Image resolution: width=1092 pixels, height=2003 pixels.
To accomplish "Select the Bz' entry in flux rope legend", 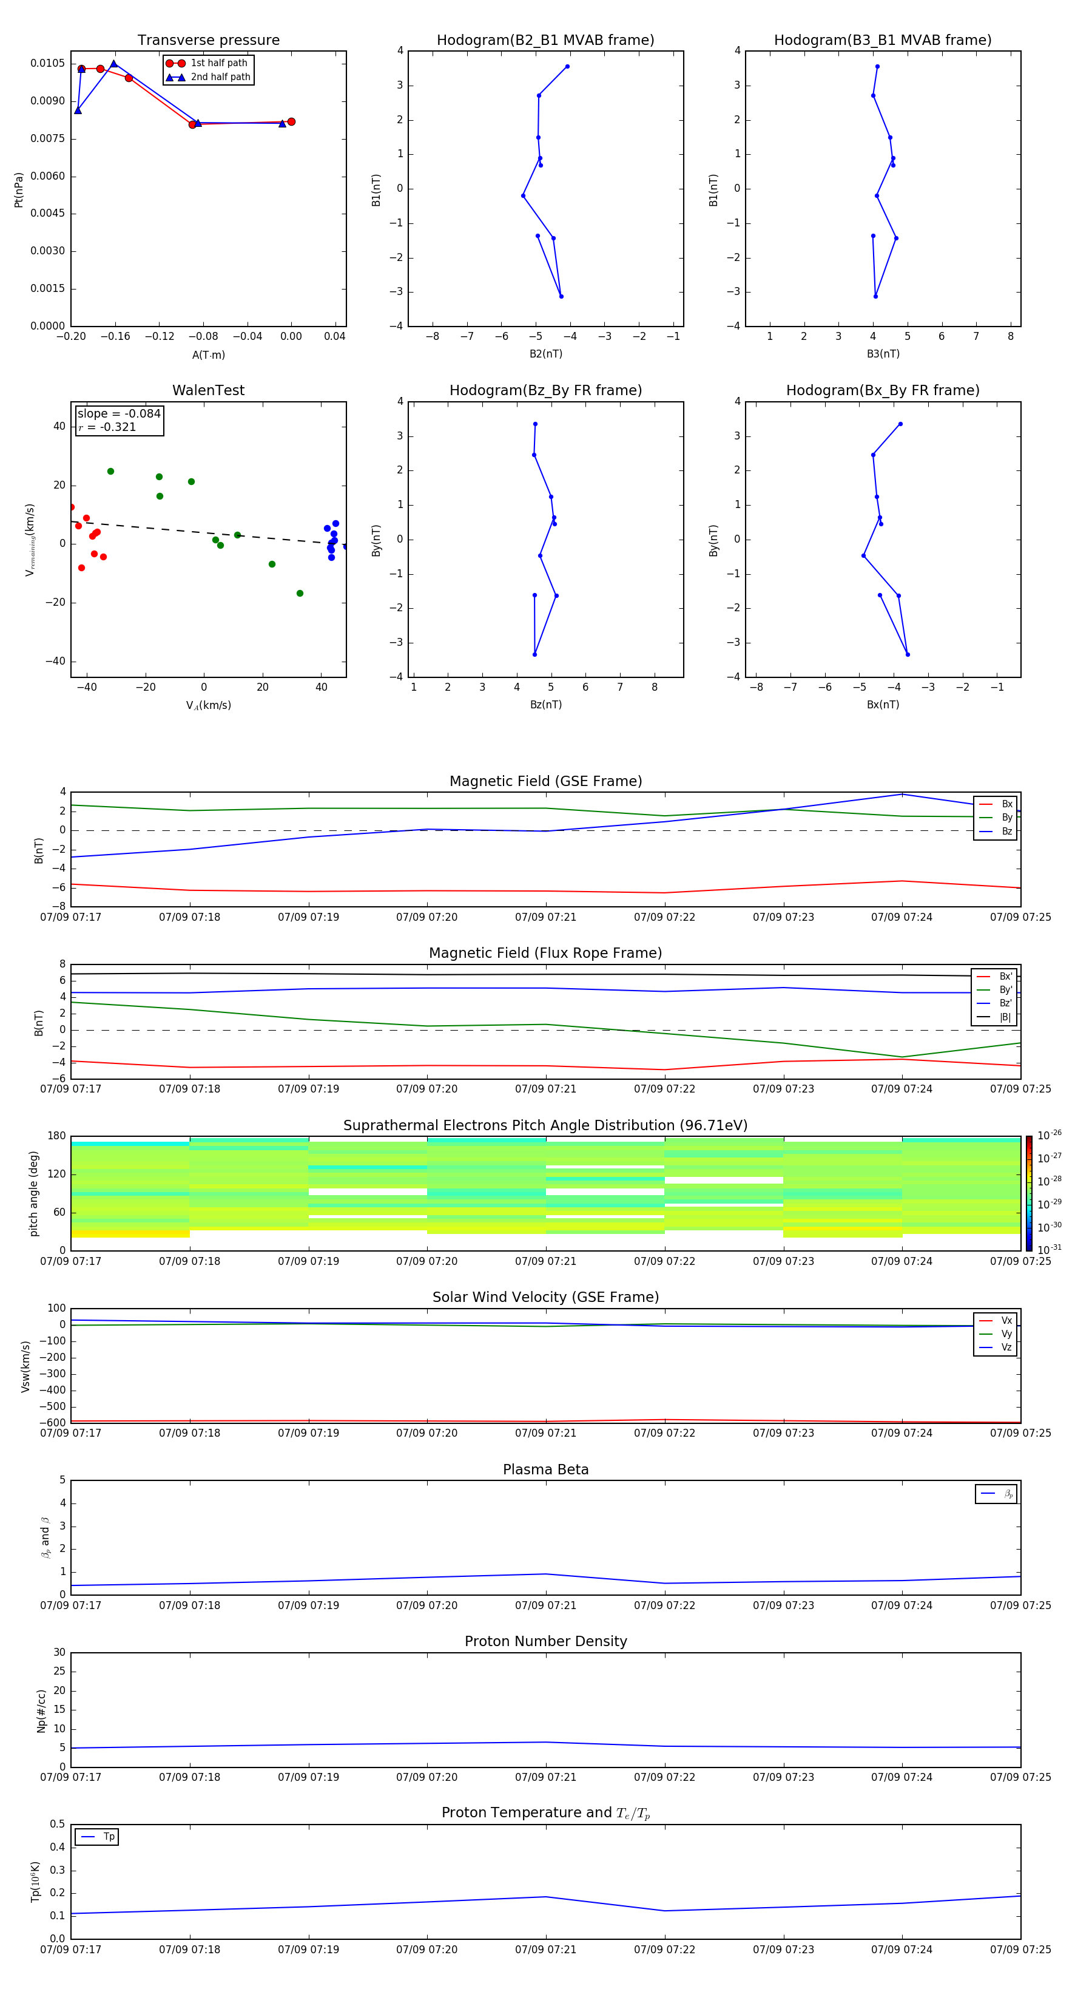I will (x=995, y=1003).
